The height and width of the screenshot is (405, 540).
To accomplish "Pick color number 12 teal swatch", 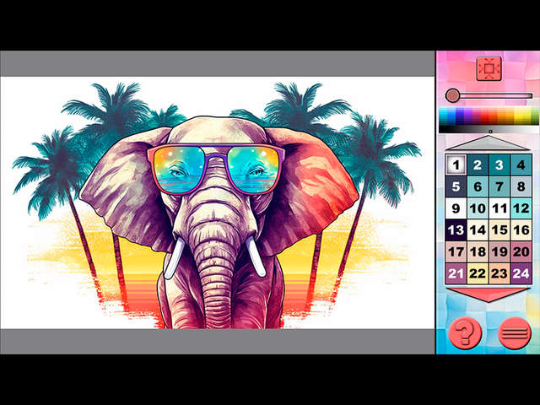I will tap(521, 208).
